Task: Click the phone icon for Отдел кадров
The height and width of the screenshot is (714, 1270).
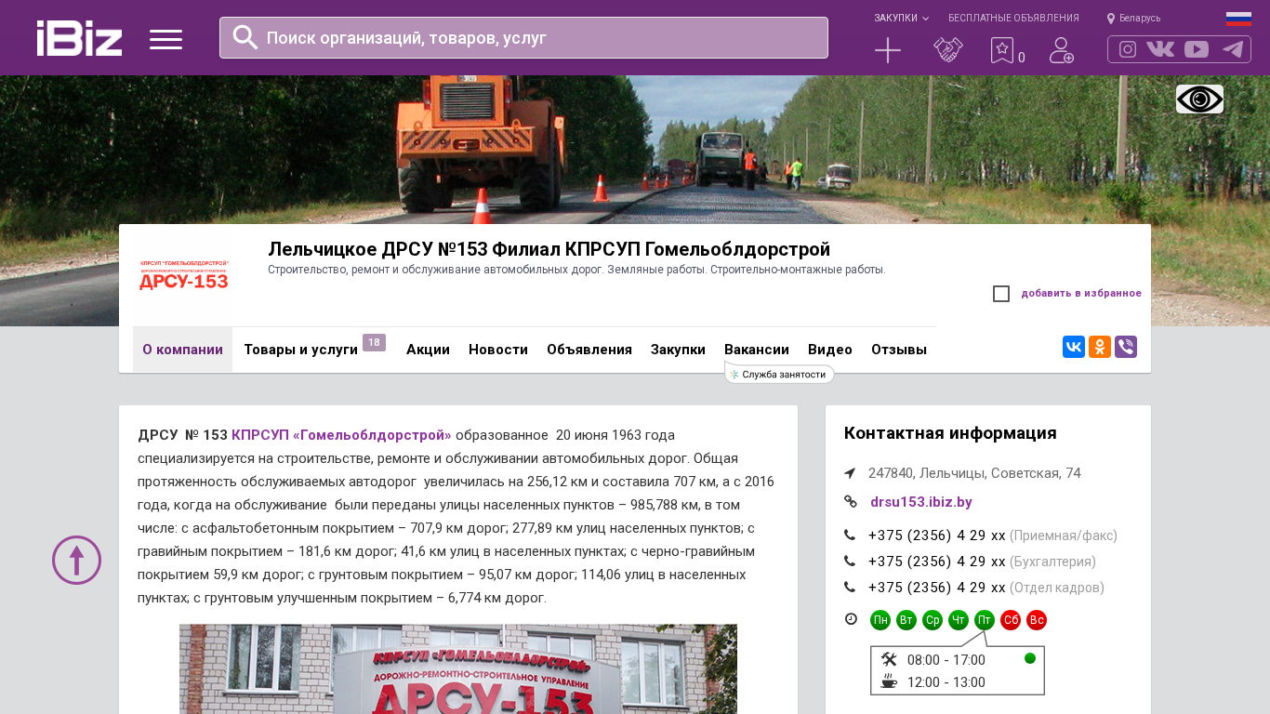Action: coord(850,588)
